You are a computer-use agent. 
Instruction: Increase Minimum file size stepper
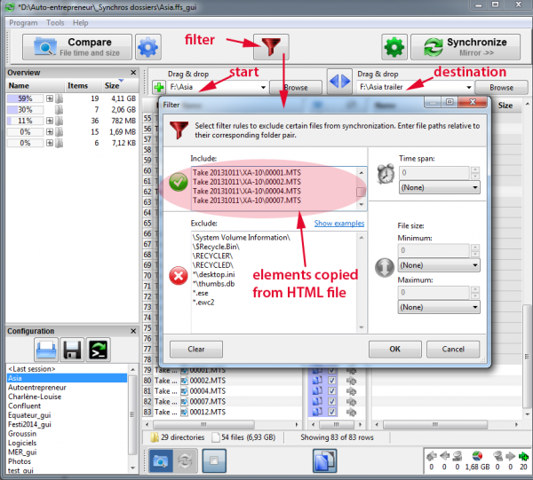tap(475, 248)
